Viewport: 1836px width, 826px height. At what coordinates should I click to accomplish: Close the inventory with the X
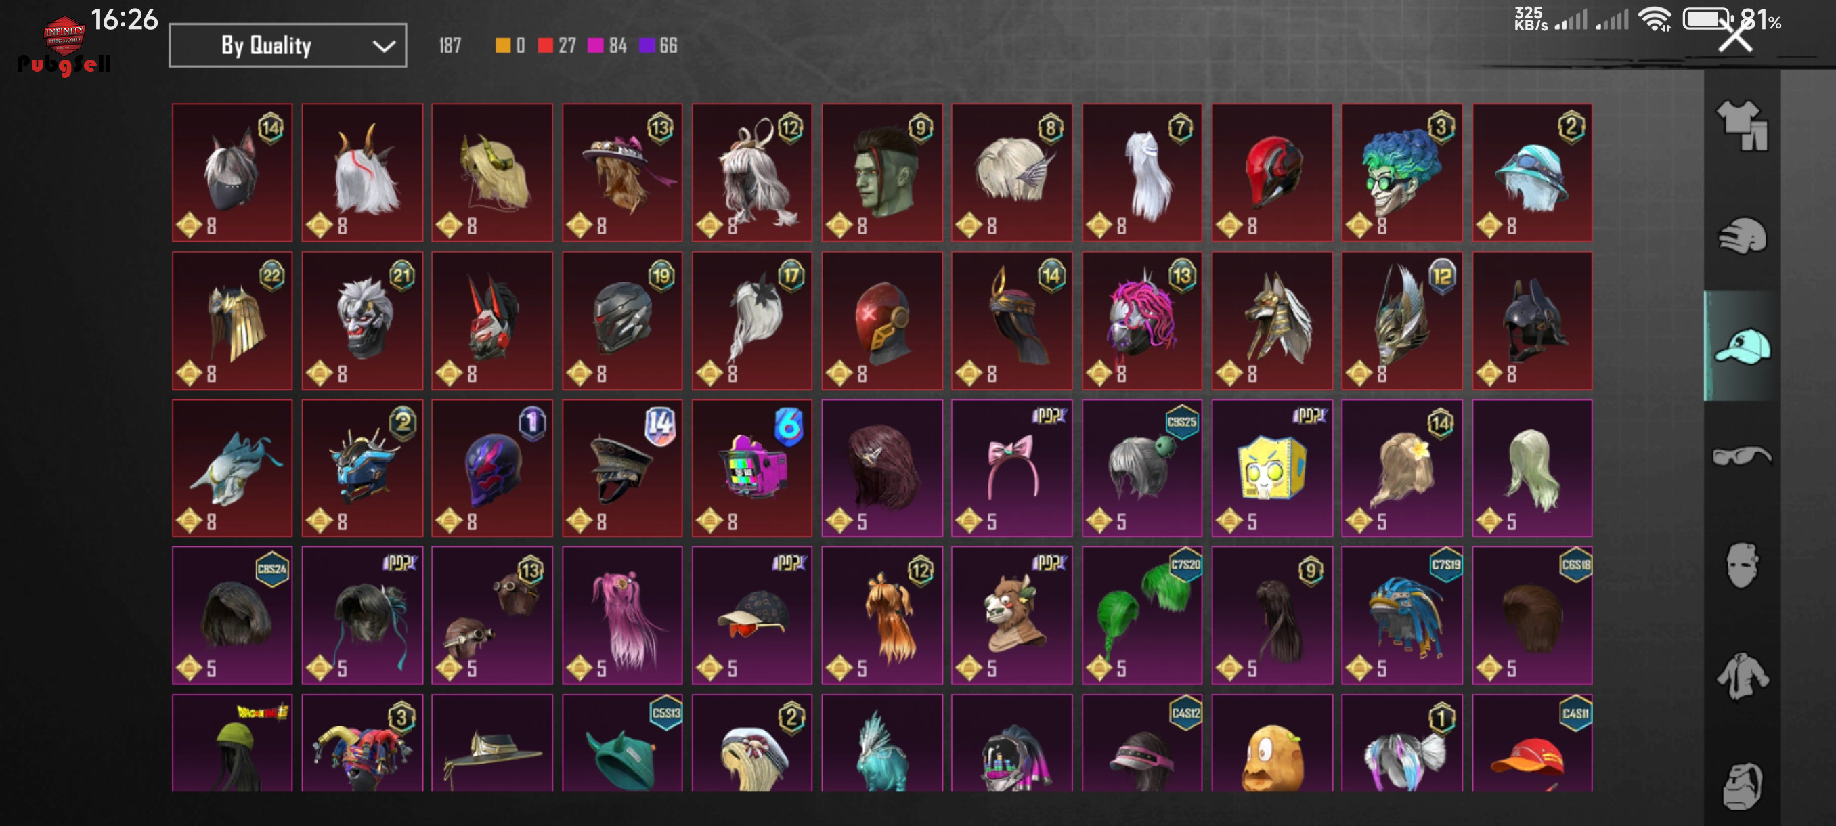tap(1735, 36)
